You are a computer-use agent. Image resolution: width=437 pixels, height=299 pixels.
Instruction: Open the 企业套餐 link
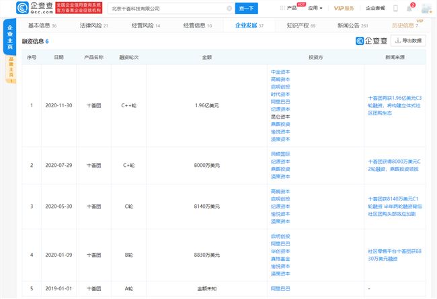click(x=375, y=8)
